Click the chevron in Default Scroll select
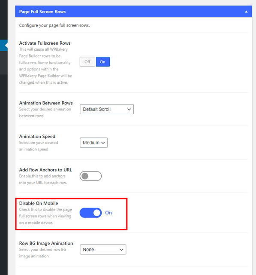The width and height of the screenshot is (256, 275). [x=129, y=110]
